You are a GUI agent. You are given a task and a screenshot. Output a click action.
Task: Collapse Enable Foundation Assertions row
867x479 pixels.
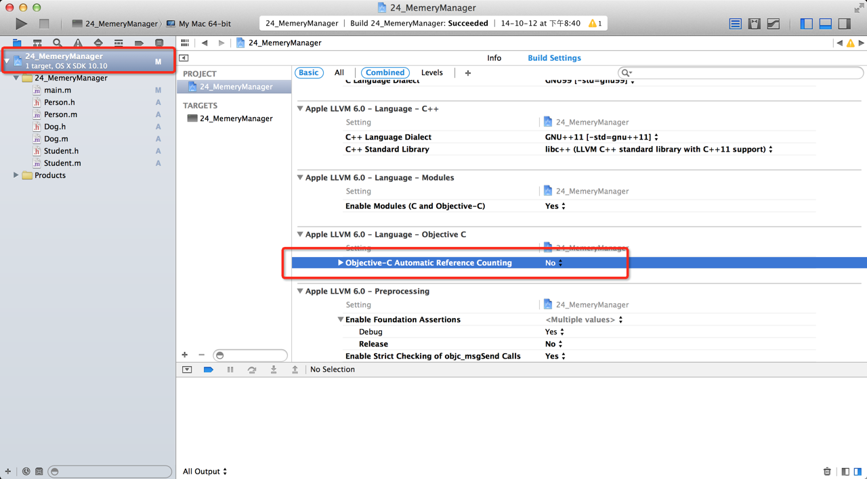coord(341,319)
